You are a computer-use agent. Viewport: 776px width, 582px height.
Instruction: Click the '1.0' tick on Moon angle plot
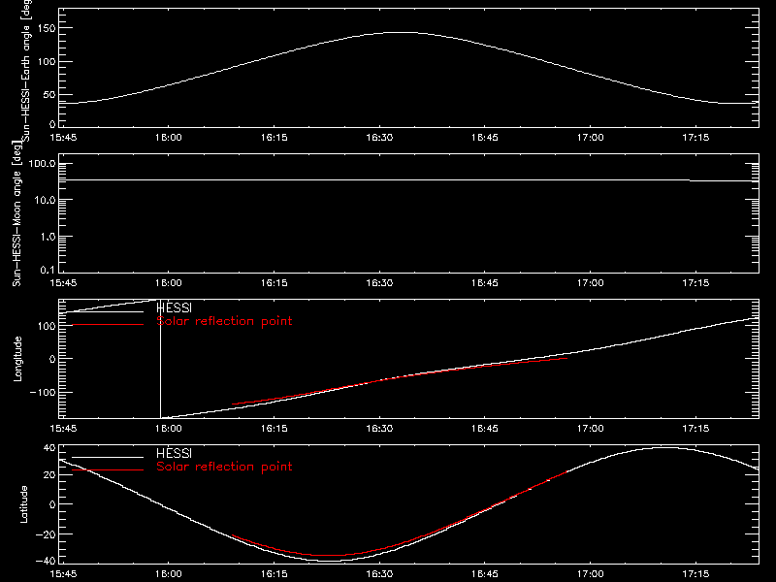(x=48, y=237)
